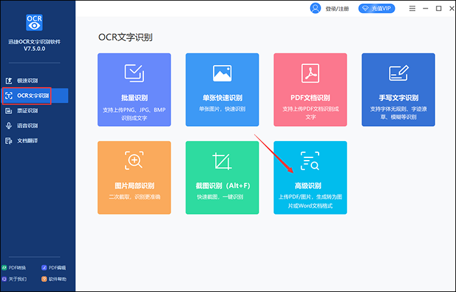The image size is (456, 292).
Task: Click the V7.5.0.0 version text
Action: point(35,49)
